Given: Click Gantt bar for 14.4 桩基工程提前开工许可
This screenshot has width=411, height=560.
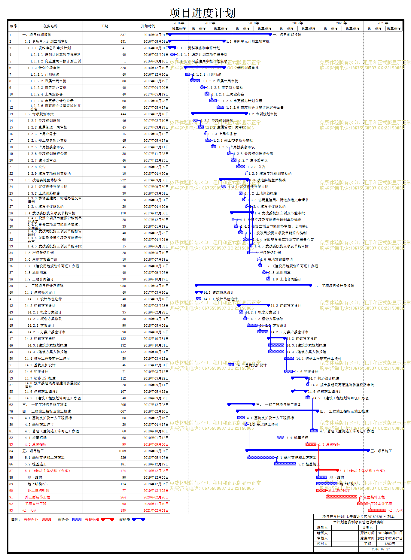Looking at the screenshot, I should click(289, 358).
